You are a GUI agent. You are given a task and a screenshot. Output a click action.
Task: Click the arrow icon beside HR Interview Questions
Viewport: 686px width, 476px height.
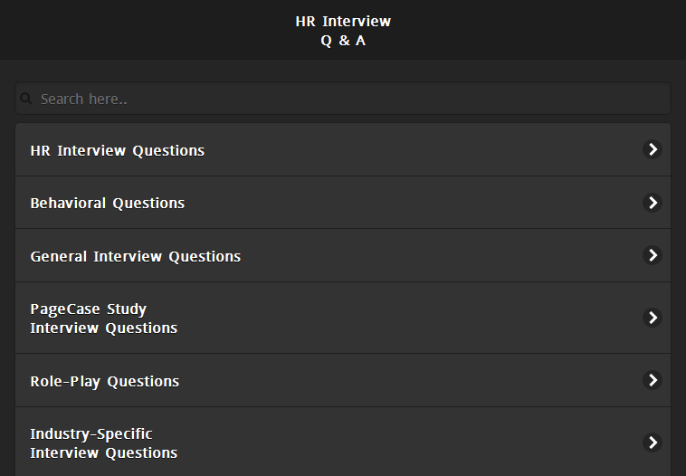pyautogui.click(x=652, y=149)
